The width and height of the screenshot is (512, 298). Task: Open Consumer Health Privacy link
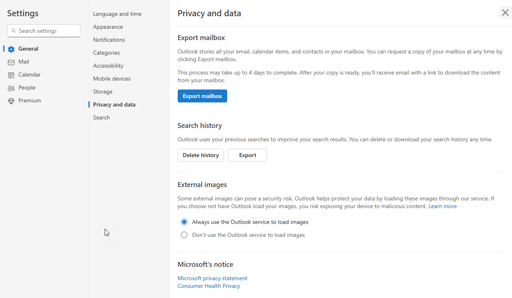pos(209,286)
